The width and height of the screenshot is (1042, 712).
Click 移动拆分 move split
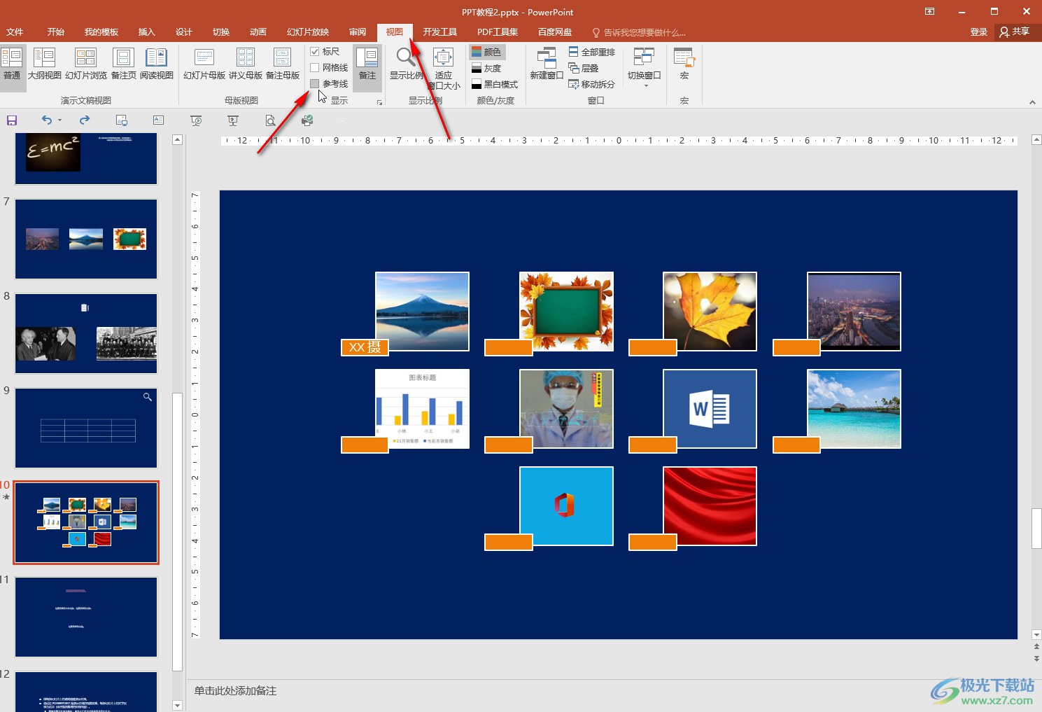(592, 84)
